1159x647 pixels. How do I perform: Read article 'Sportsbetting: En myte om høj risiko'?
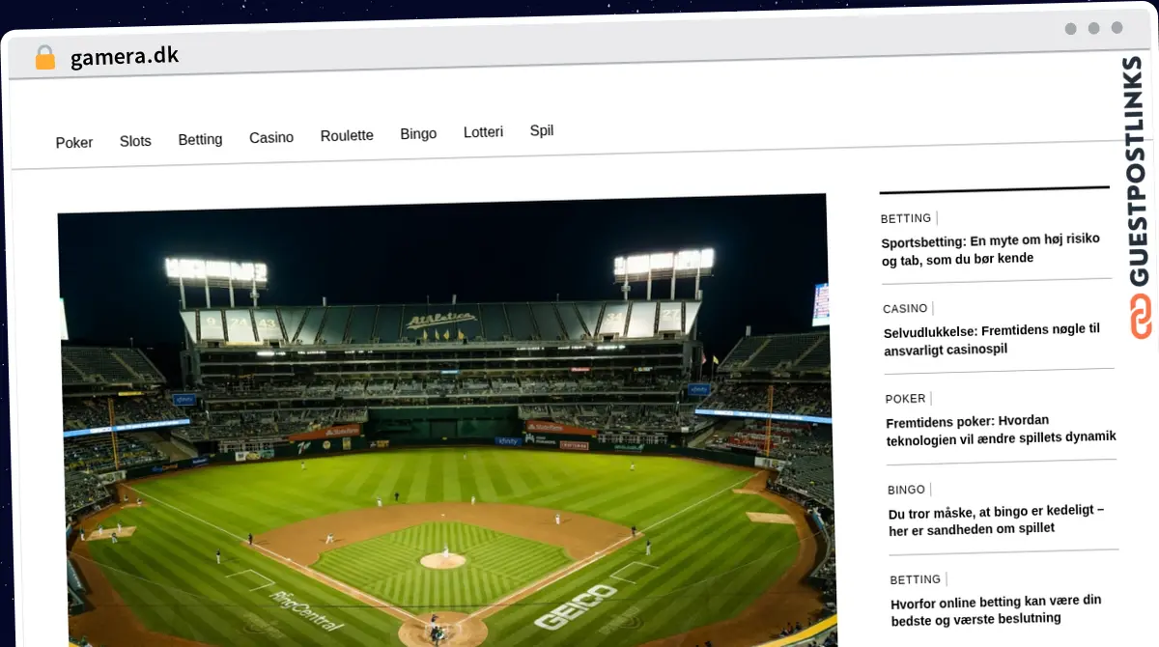click(991, 248)
